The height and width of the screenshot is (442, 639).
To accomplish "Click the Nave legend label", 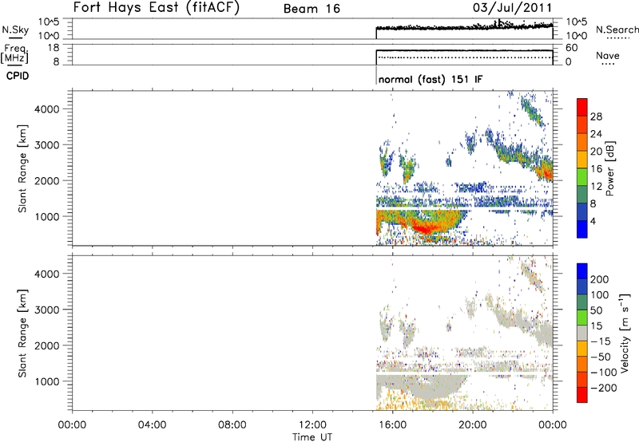I will (x=608, y=56).
